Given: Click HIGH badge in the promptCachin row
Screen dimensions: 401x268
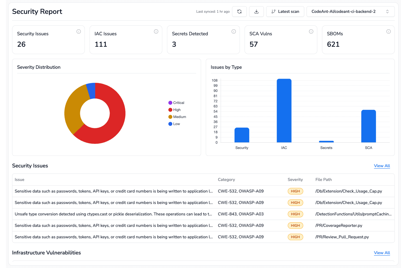Looking at the screenshot, I should [295, 214].
